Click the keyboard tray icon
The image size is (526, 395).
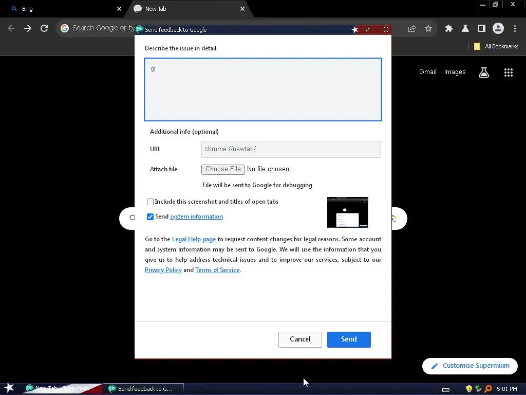click(x=446, y=390)
